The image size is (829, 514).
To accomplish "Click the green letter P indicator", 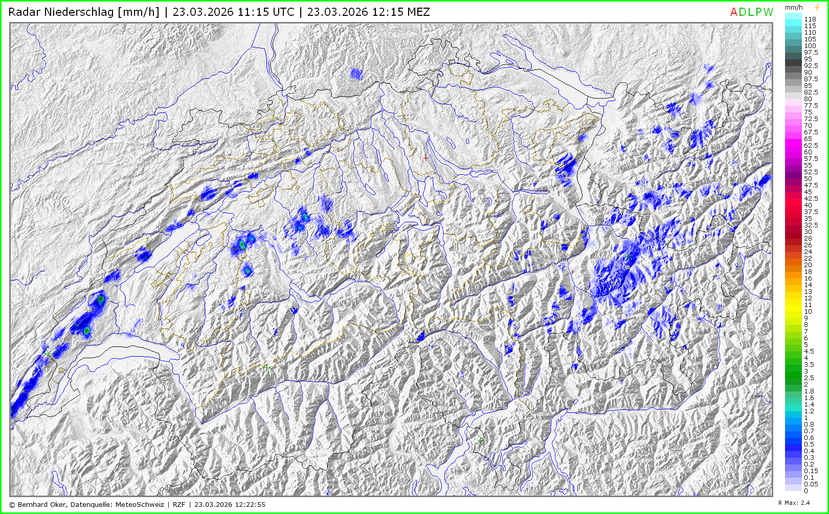I will point(758,12).
